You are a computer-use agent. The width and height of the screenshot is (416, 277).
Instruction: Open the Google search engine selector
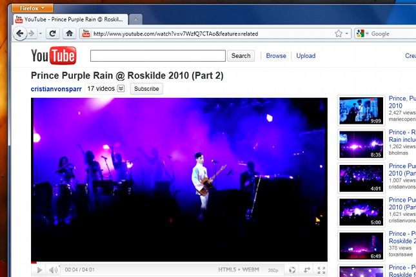pyautogui.click(x=362, y=33)
